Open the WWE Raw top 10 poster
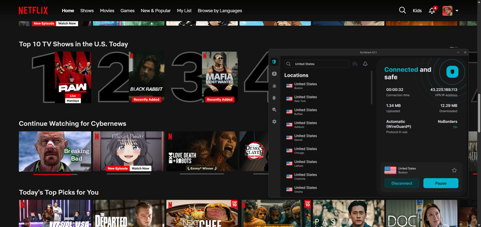The height and width of the screenshot is (227, 481). click(x=73, y=77)
